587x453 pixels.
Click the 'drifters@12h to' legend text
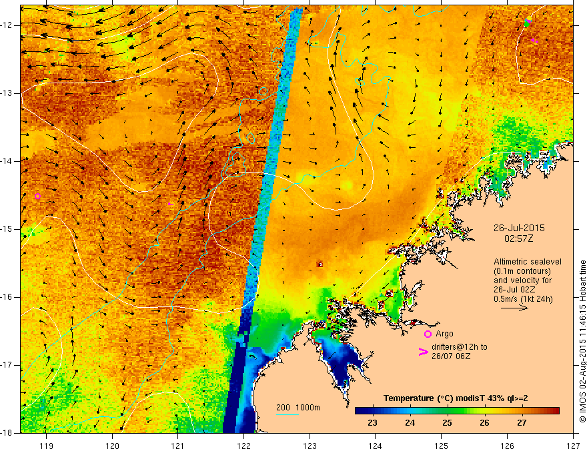click(460, 347)
